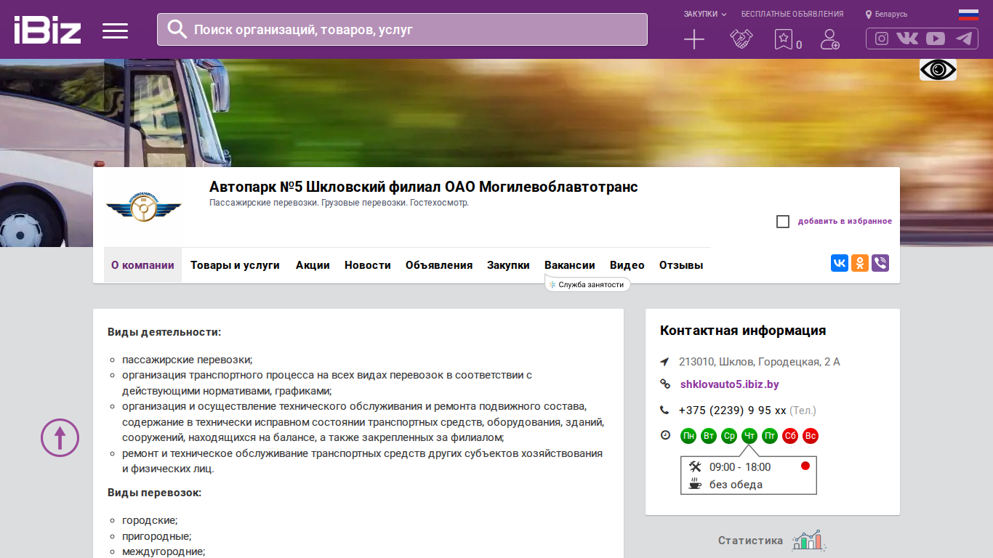Screen dimensions: 993x558
Task: Select the Чт weekday circle
Action: pyautogui.click(x=749, y=436)
